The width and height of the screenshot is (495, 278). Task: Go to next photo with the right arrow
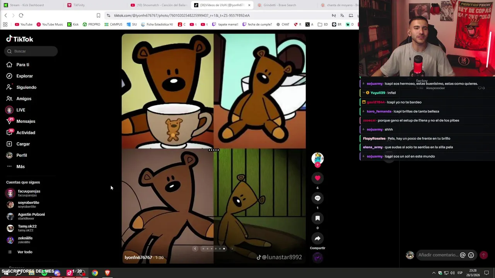tap(232, 249)
